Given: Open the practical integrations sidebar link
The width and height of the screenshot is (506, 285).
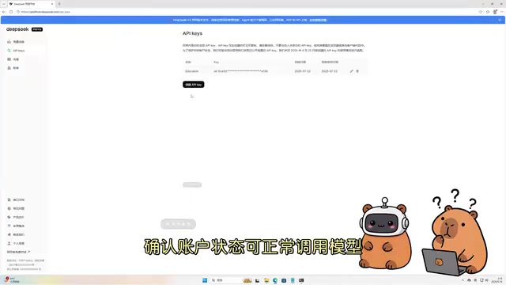Looking at the screenshot, I should click(16, 226).
